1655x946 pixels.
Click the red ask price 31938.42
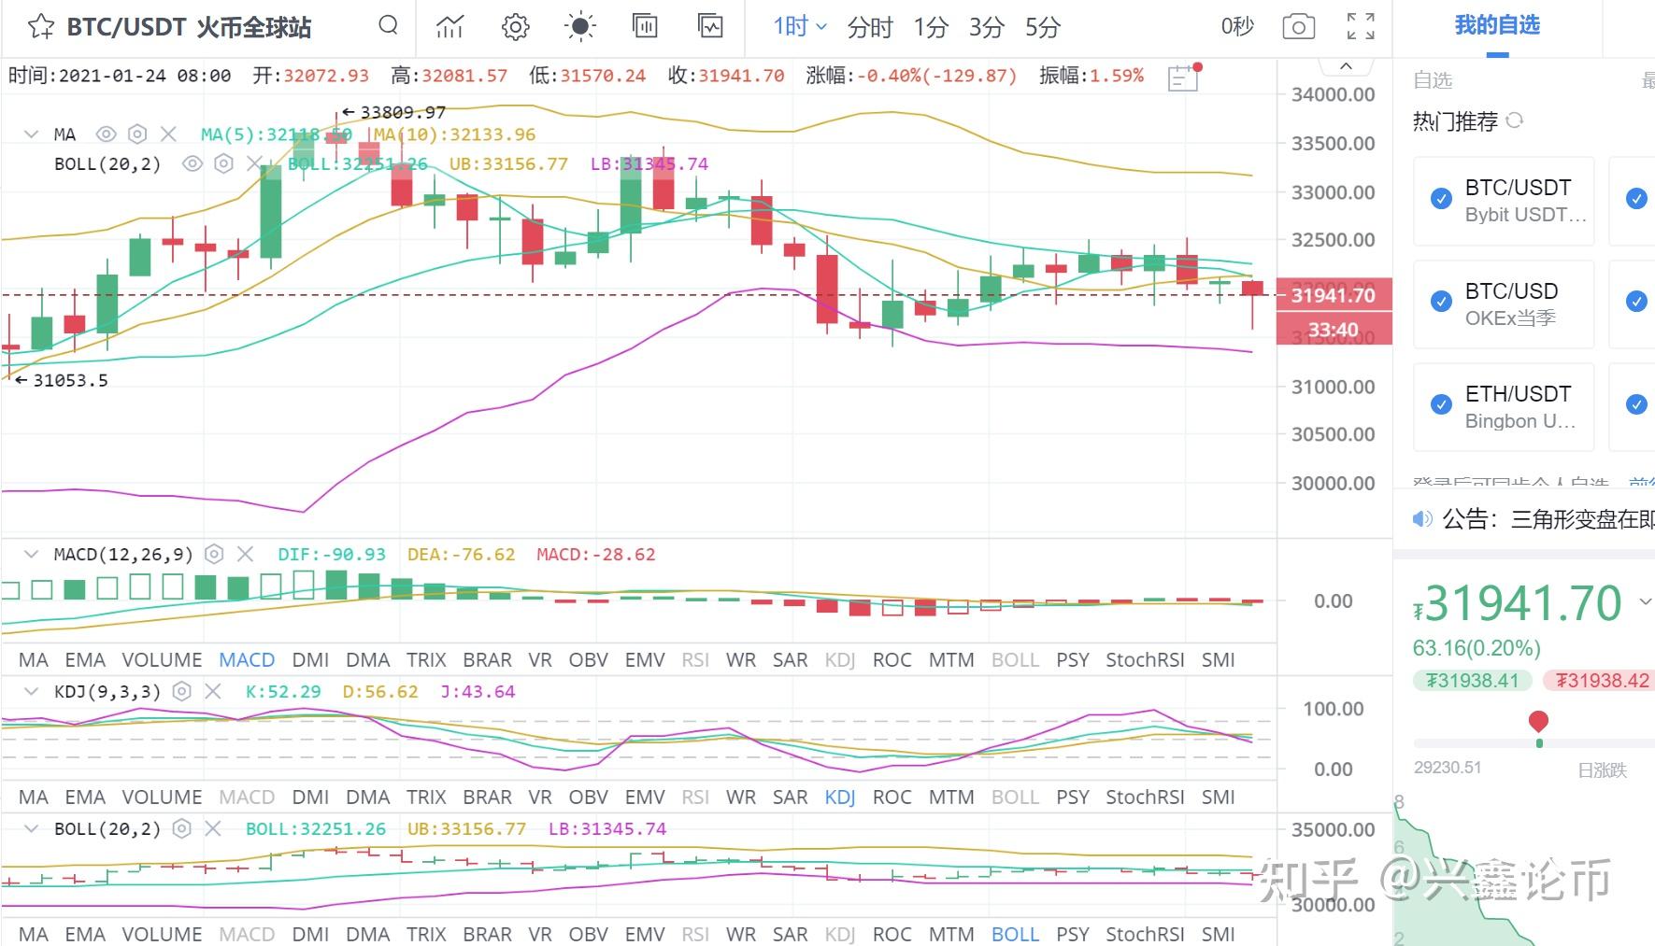[x=1599, y=681]
